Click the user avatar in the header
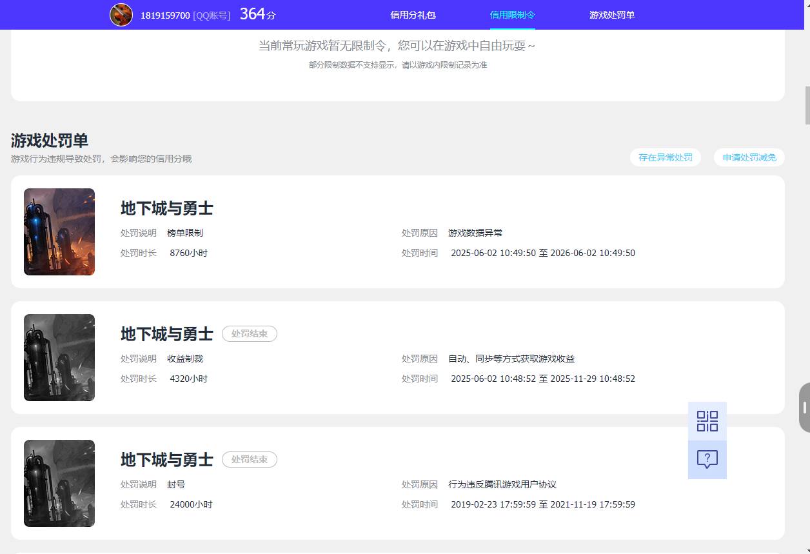The height and width of the screenshot is (554, 810). point(121,14)
